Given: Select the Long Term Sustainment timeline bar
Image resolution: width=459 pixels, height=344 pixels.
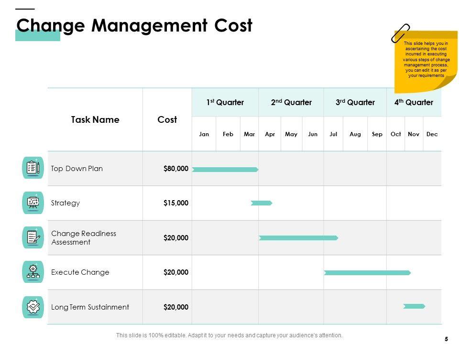Looking at the screenshot, I should point(414,306).
